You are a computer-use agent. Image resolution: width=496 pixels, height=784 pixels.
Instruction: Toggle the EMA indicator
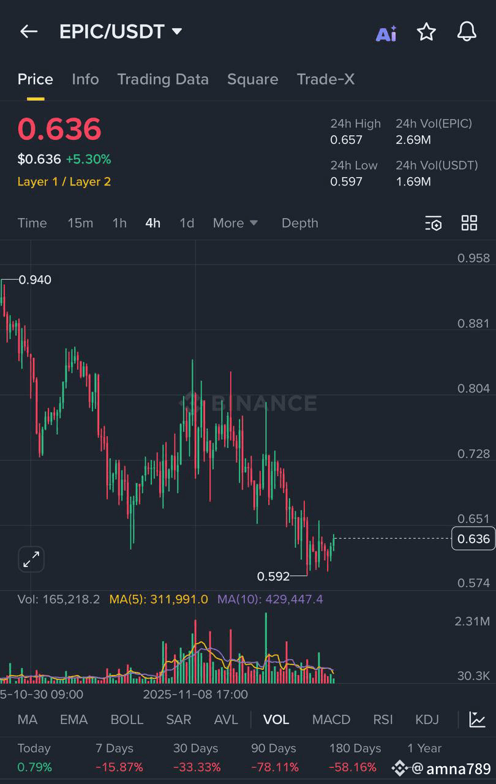(x=74, y=719)
